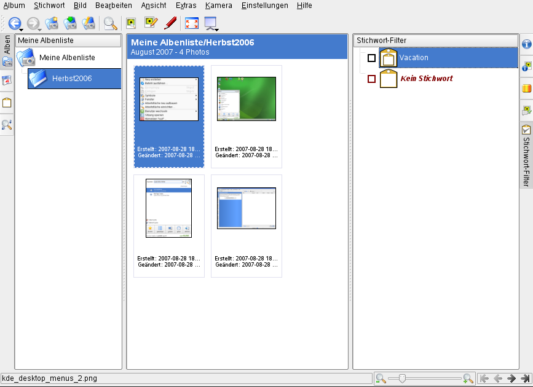
Task: Open the image editor sunflower-pencil icon
Action: tap(151, 23)
